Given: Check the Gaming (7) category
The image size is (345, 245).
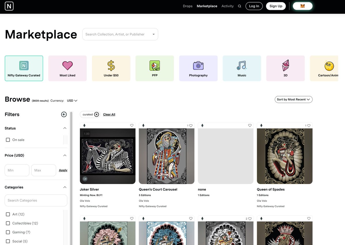Looking at the screenshot, I should point(8,232).
